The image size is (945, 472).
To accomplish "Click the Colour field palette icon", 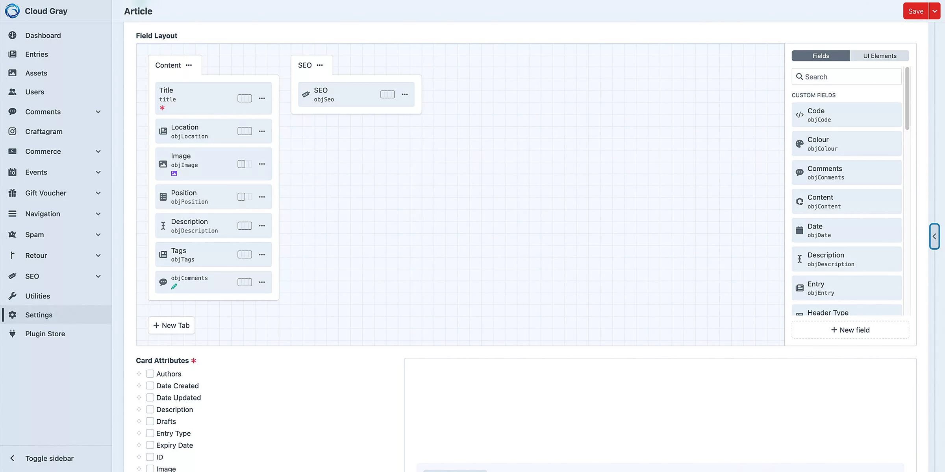I will 799,144.
